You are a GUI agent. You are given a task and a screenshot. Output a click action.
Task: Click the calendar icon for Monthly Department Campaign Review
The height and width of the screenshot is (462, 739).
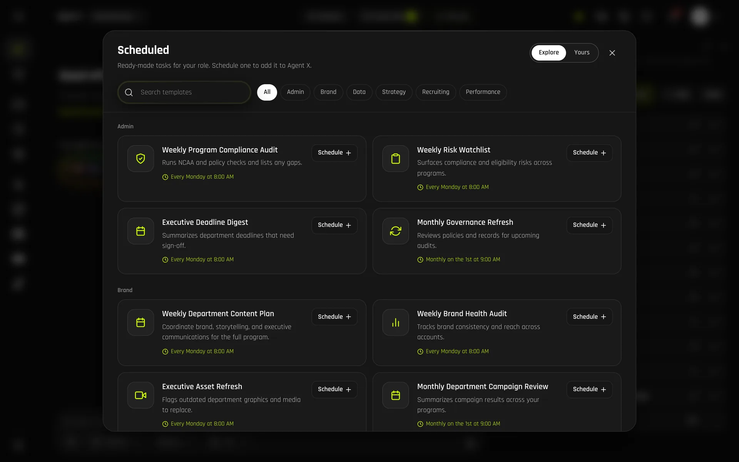396,395
